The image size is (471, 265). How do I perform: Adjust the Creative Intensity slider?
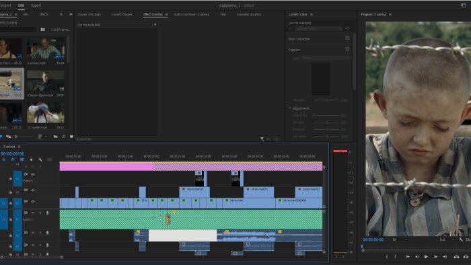coord(327,100)
